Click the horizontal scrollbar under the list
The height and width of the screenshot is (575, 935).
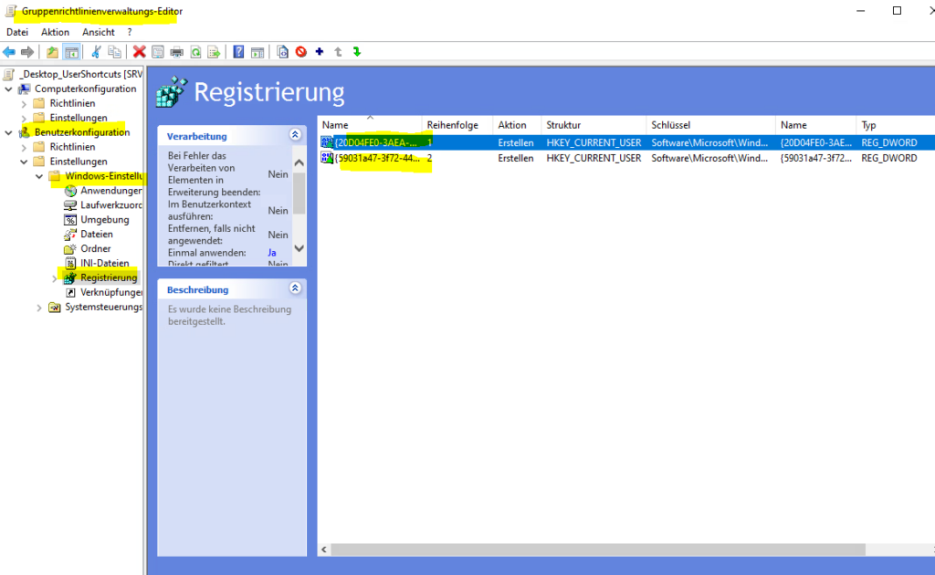coord(594,549)
